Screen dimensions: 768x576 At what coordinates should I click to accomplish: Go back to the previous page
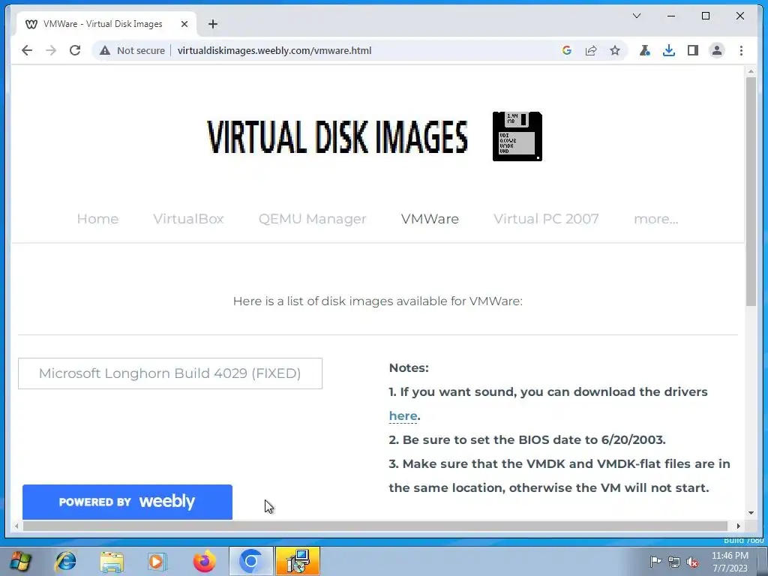pos(27,50)
